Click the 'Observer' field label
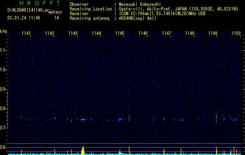245x155 pixels. (79, 4)
